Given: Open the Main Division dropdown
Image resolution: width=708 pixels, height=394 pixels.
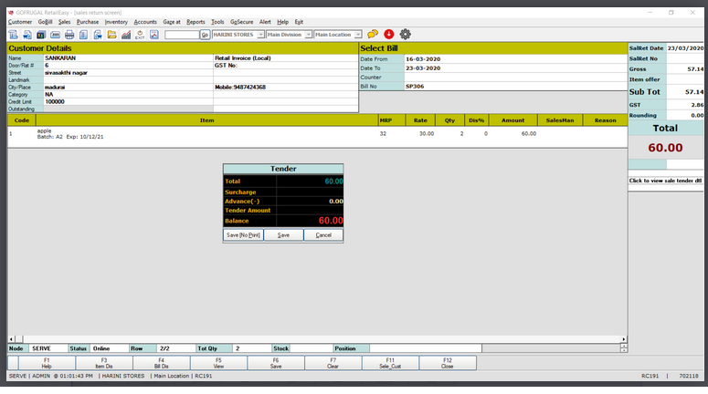Looking at the screenshot, I should coord(308,35).
